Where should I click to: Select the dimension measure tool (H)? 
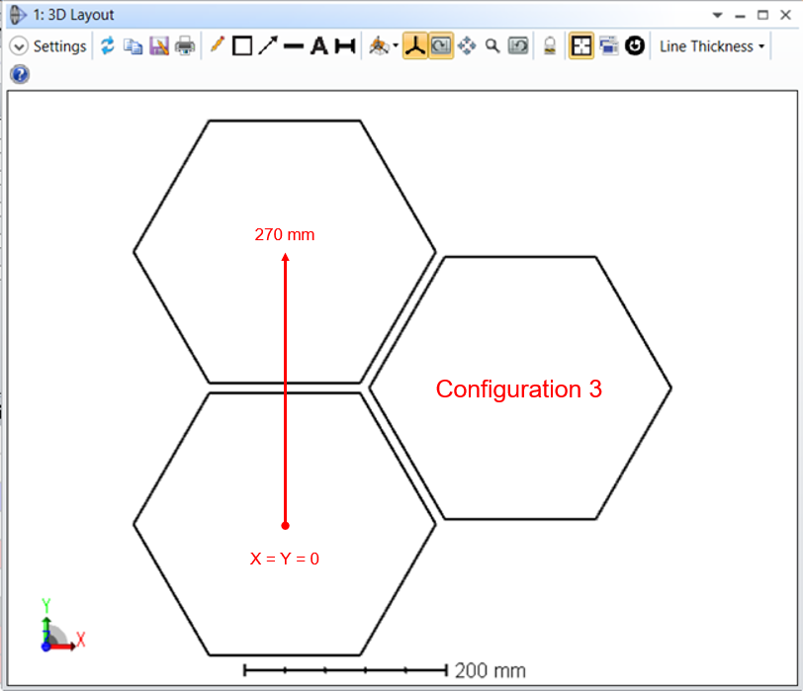(345, 46)
